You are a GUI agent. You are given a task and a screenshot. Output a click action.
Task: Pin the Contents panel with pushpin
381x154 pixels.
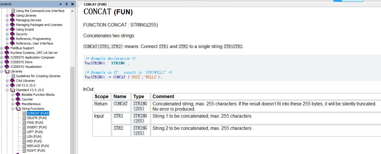click(x=67, y=4)
